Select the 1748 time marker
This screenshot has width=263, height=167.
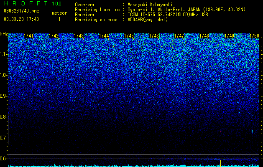(x=204, y=36)
